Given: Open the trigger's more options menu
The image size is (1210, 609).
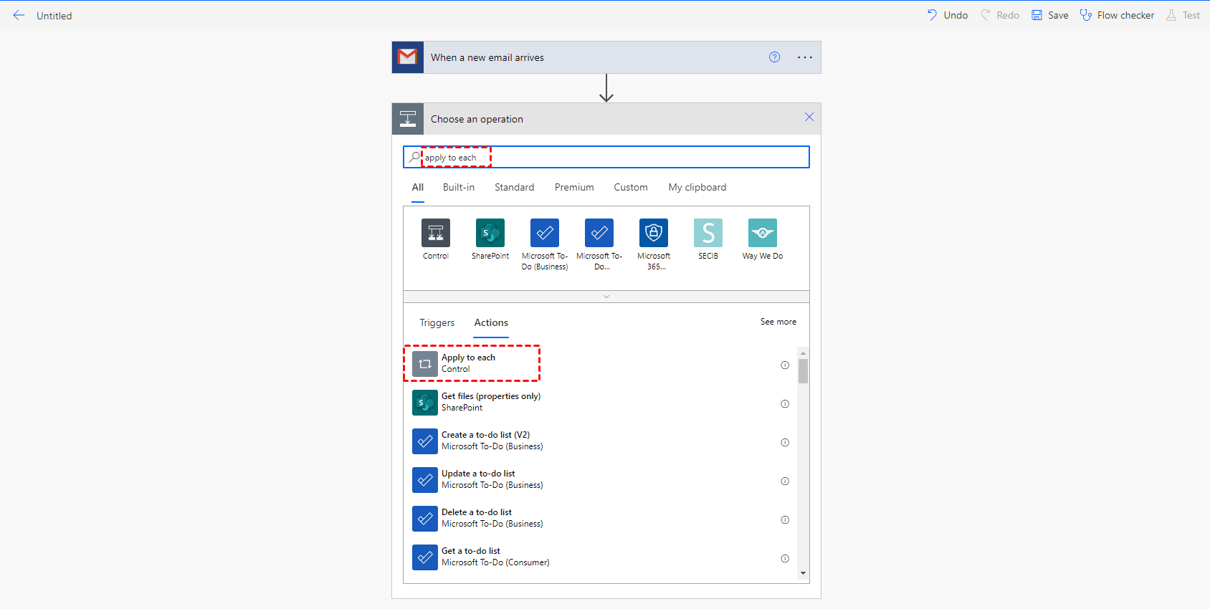Looking at the screenshot, I should click(805, 57).
